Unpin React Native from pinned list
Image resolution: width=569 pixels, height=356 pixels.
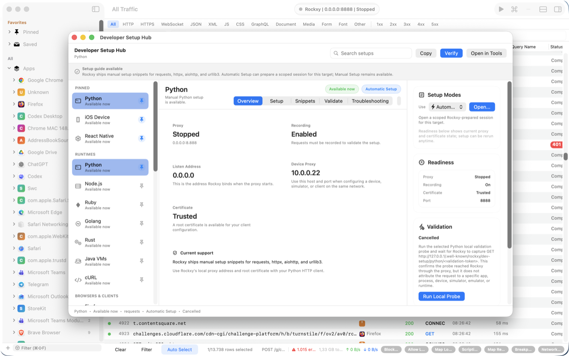tap(141, 138)
